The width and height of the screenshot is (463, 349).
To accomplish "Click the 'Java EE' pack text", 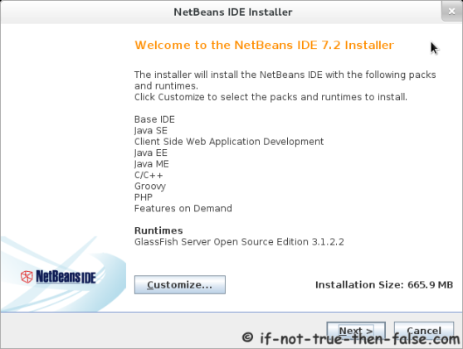I will click(x=150, y=153).
